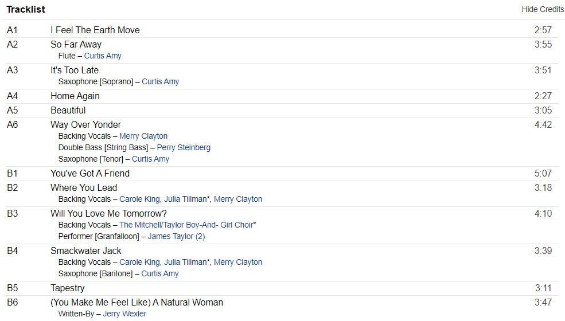The width and height of the screenshot is (565, 321).
Task: Click the Hide Credits toggle
Action: pyautogui.click(x=543, y=9)
